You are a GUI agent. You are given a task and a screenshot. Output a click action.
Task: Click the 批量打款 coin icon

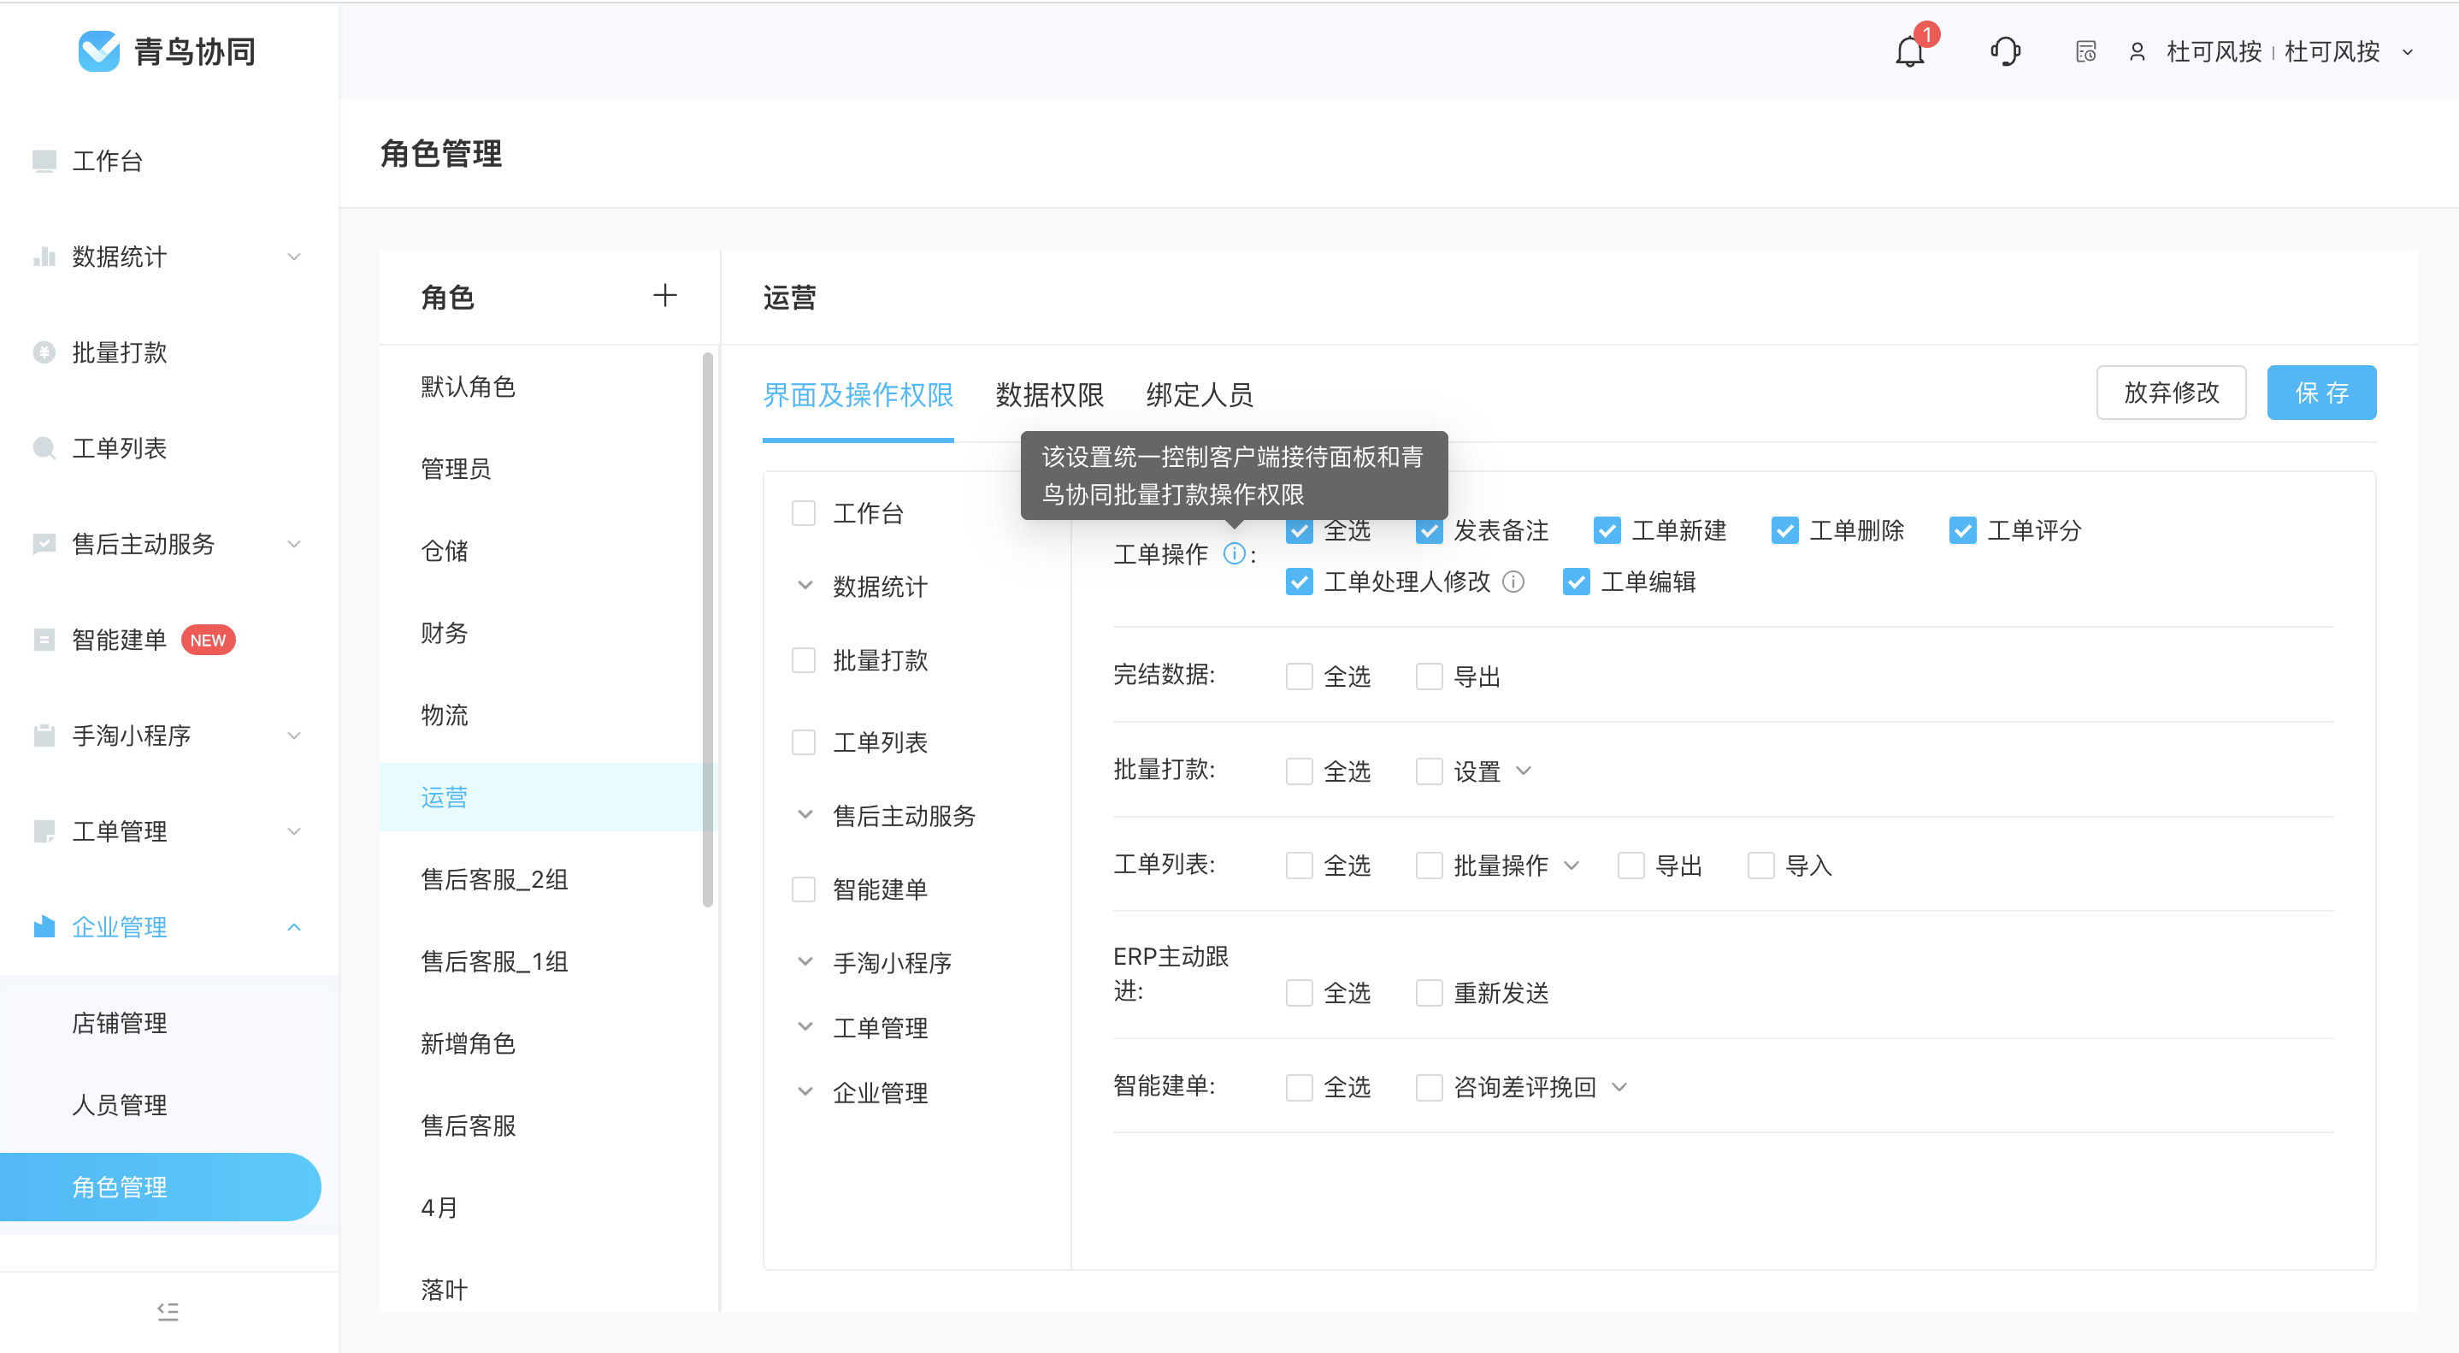coord(44,352)
